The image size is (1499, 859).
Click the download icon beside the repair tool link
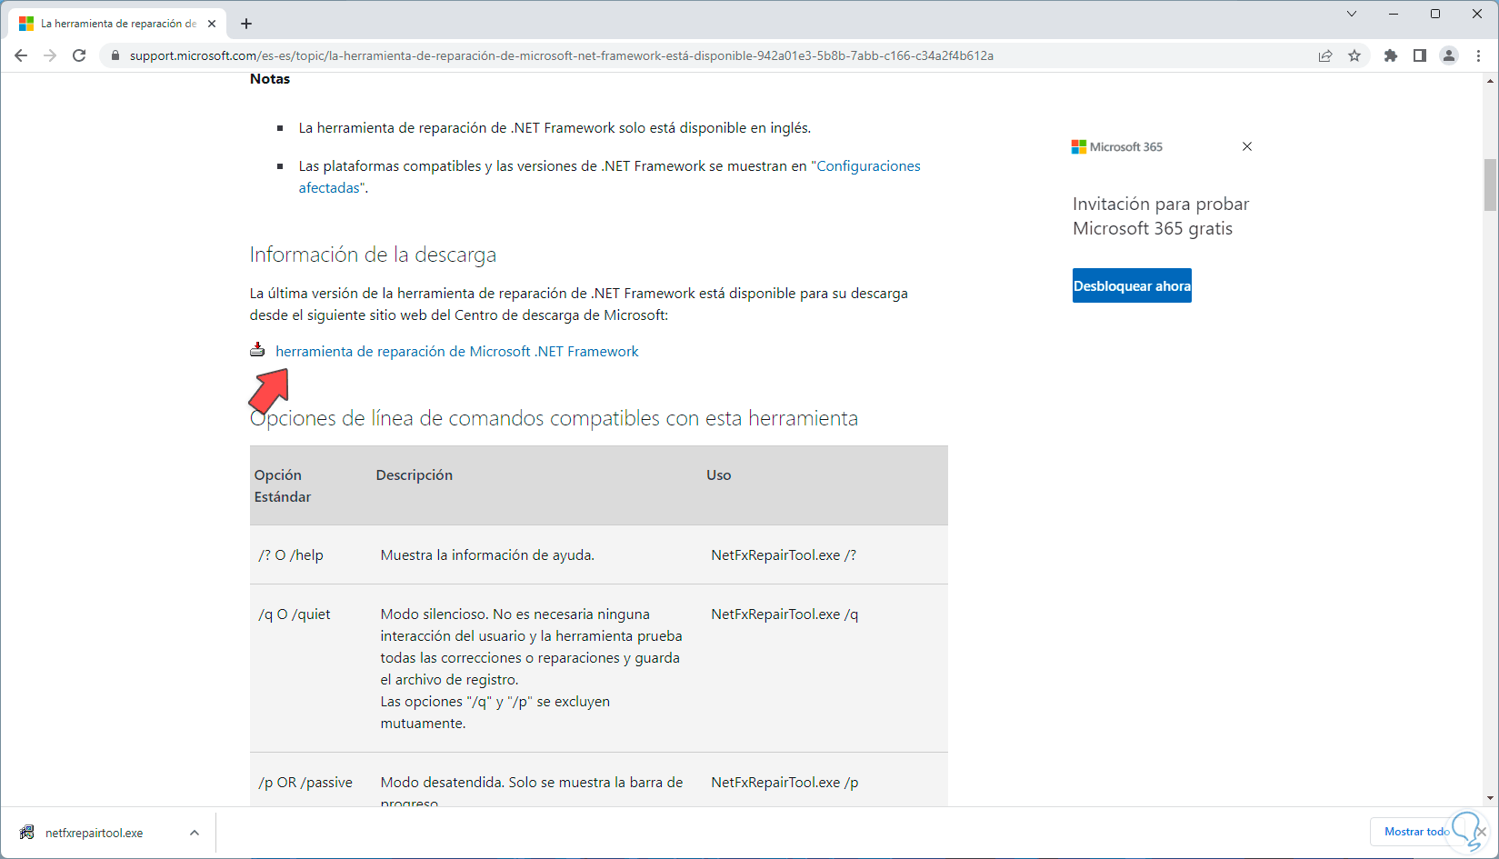click(258, 350)
